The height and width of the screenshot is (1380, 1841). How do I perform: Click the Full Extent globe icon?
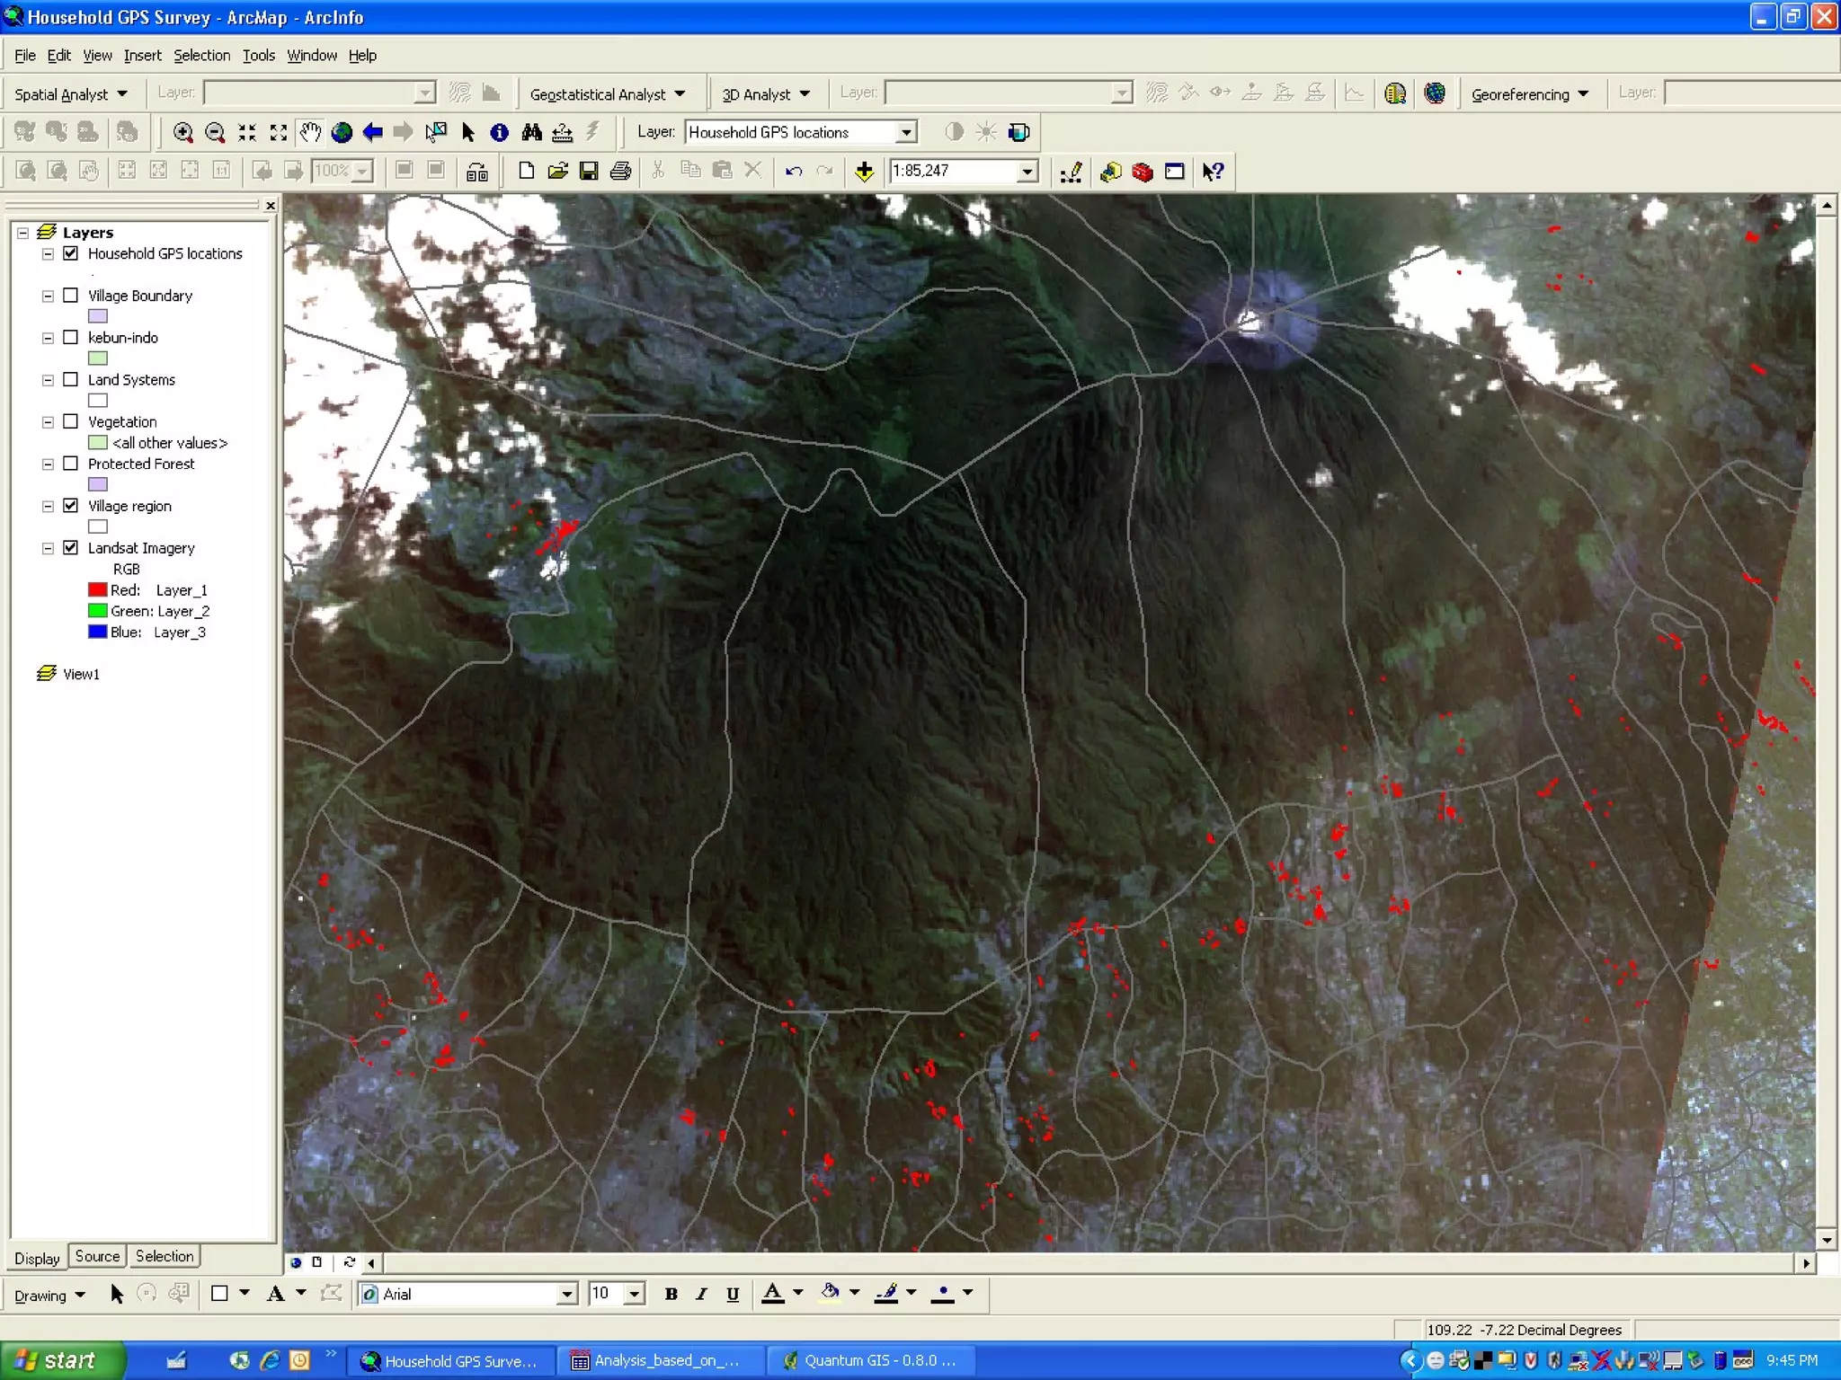tap(342, 133)
